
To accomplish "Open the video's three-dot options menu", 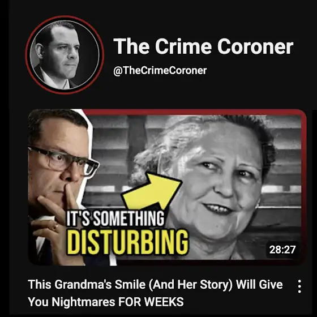I will pos(299,286).
